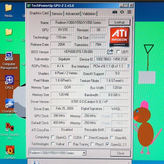Open Crystal Disk Info shortcut
Screen dimensions: 164x164
click(10, 108)
